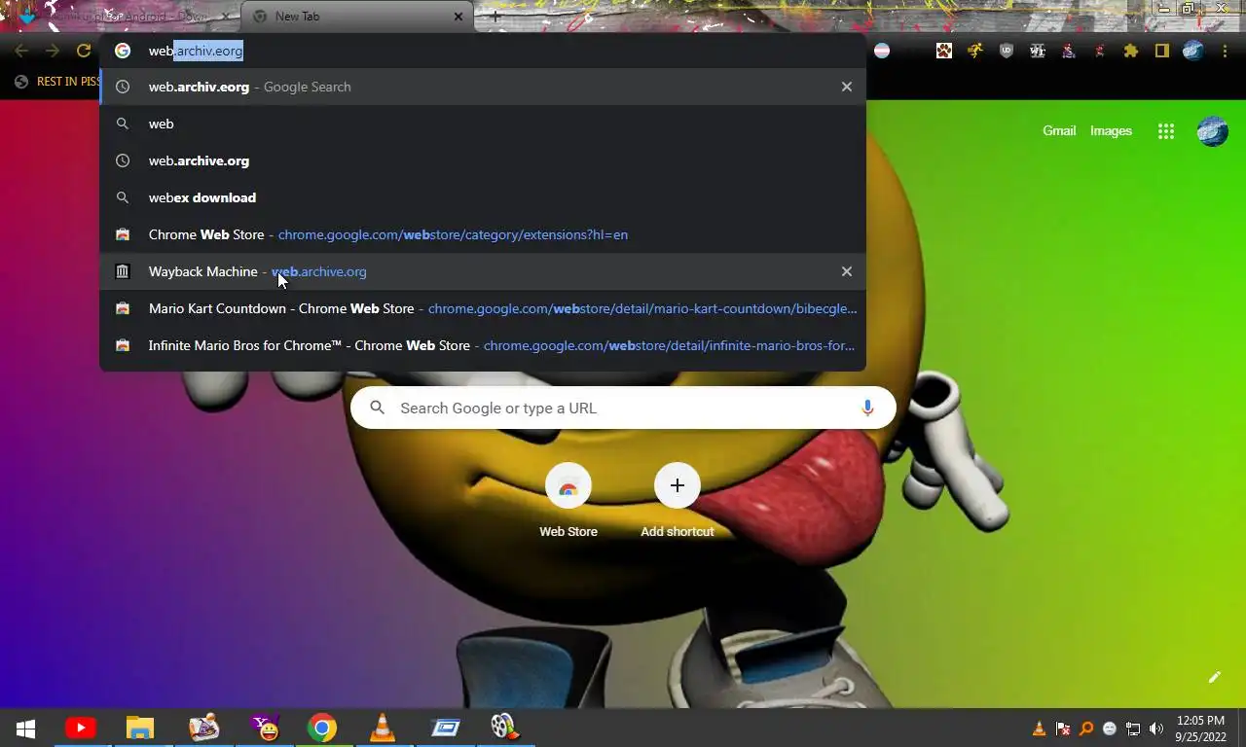Switch to the first tab for Android download
This screenshot has height=747, width=1246.
(122, 17)
